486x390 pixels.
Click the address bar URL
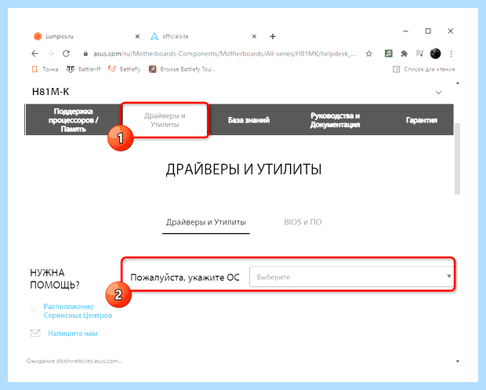pos(224,53)
